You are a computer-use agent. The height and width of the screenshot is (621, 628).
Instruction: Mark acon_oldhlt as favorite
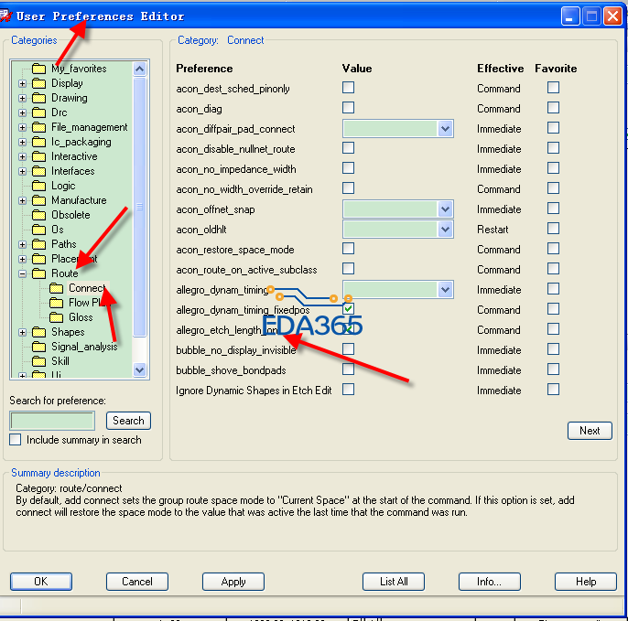coord(554,229)
